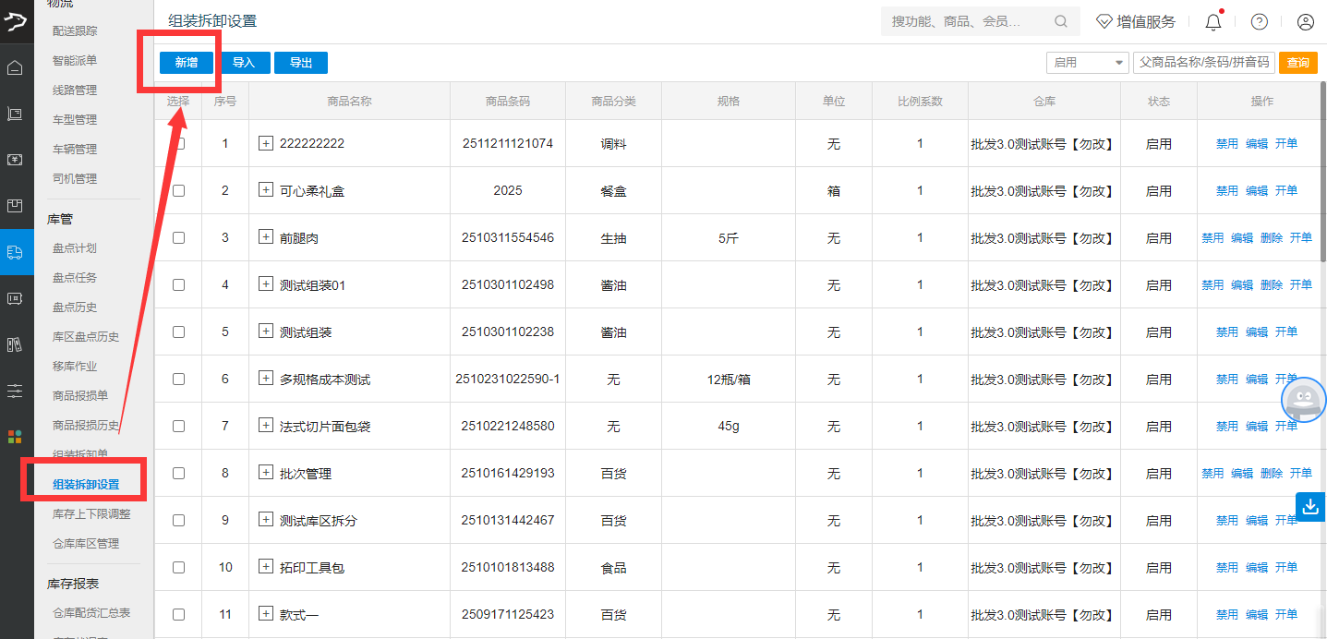The image size is (1327, 639).
Task: Click the home icon in left rail
Action: tap(15, 67)
